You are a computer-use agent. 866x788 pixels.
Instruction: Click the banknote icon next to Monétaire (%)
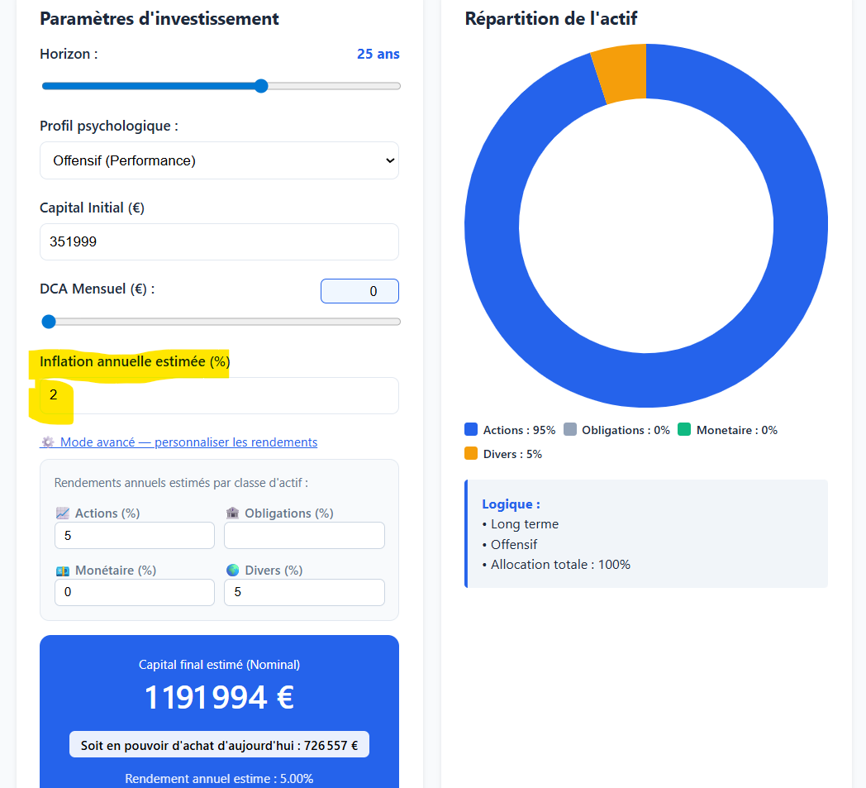[63, 571]
